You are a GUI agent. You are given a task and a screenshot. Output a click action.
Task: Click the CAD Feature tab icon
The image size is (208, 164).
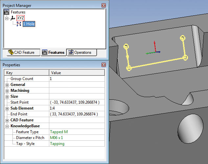[x=11, y=52]
